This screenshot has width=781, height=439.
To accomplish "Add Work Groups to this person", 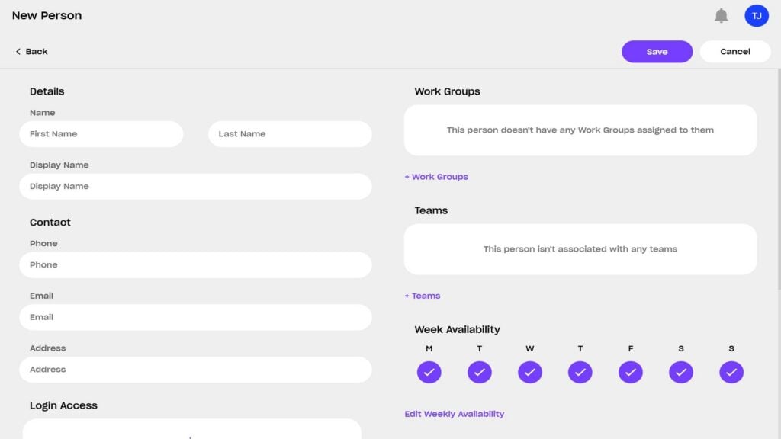I will [435, 176].
